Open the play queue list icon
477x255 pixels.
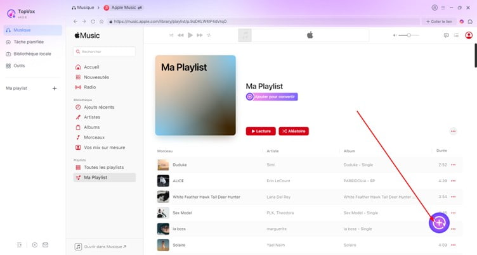[x=456, y=35]
